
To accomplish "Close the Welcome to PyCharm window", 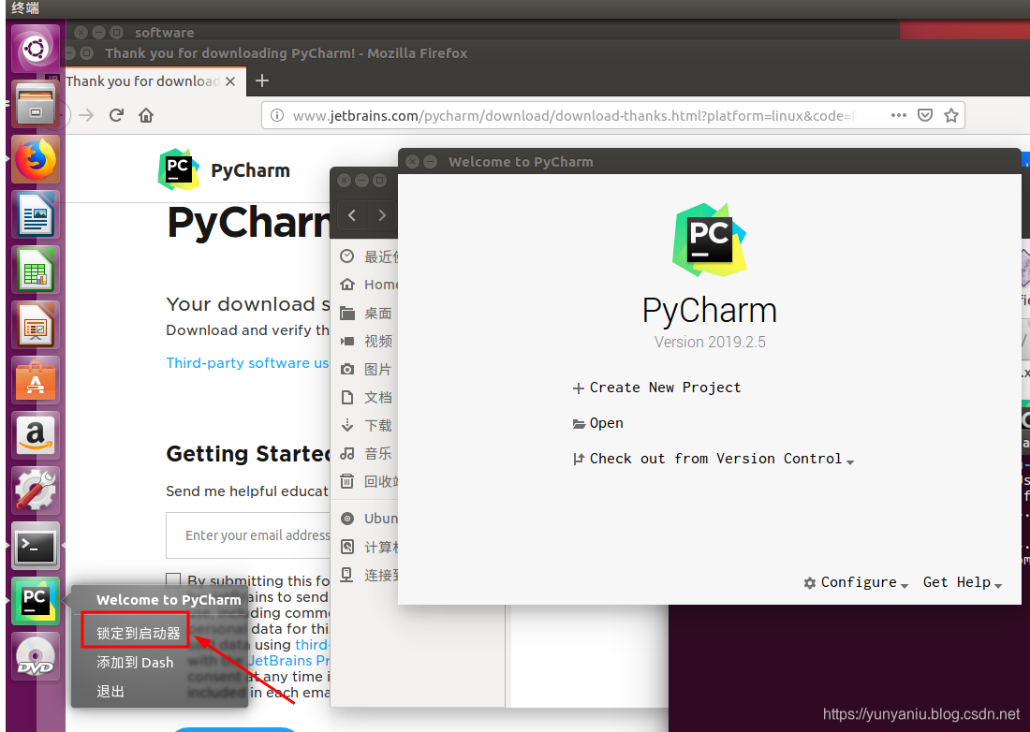I will click(412, 162).
